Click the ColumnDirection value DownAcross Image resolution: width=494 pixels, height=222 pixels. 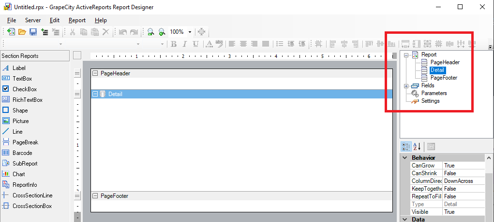click(464, 181)
